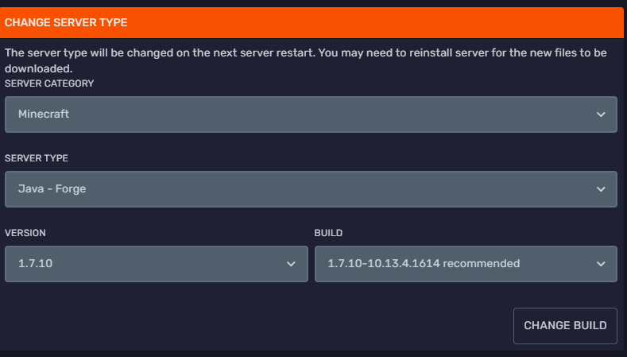Select the Minecraft text in category field
Screen dimensions: 627x357
[44, 114]
